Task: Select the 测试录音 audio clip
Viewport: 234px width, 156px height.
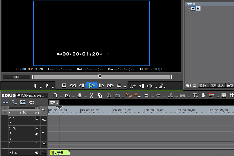Action: (60, 153)
